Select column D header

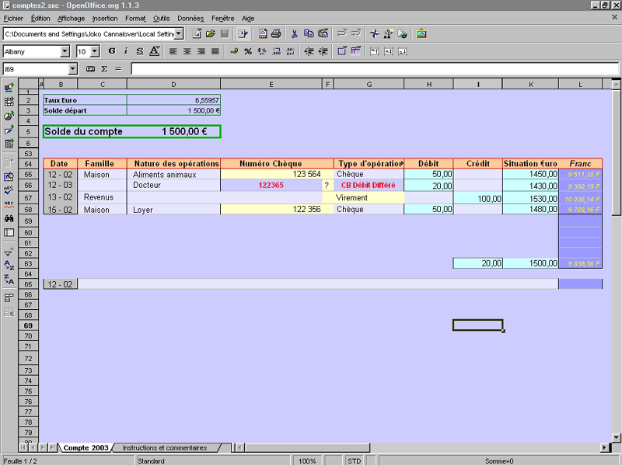[173, 85]
